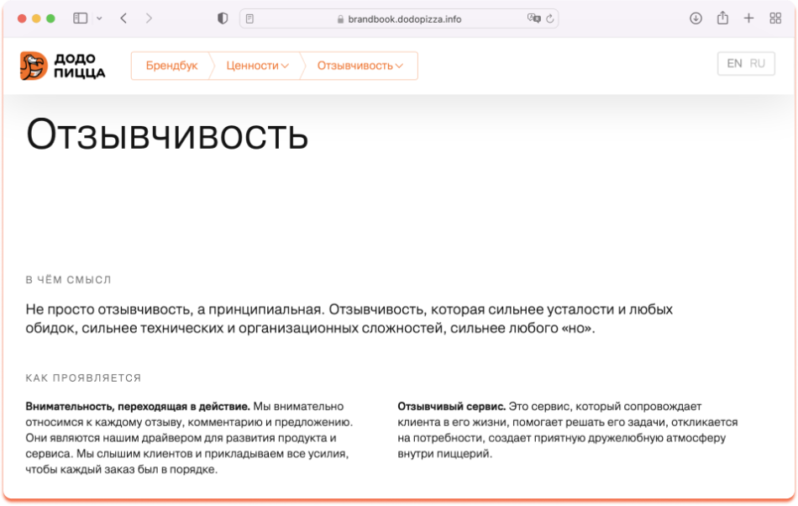Go back to the previous page
The image size is (798, 506).
tap(123, 18)
